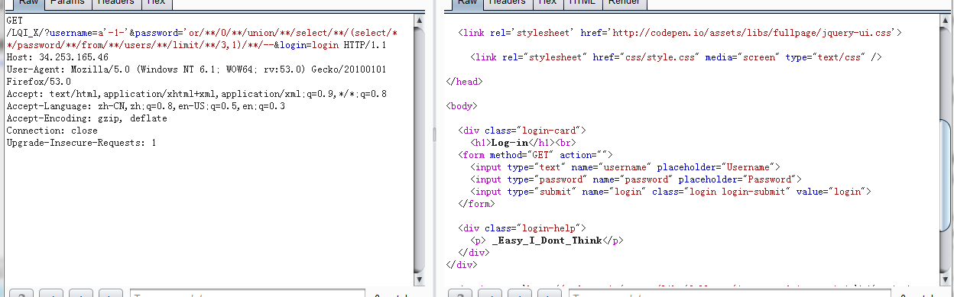954x297 pixels.
Task: Click the 'Upgrade-Insecure-Requests: 1' line
Action: coord(81,143)
